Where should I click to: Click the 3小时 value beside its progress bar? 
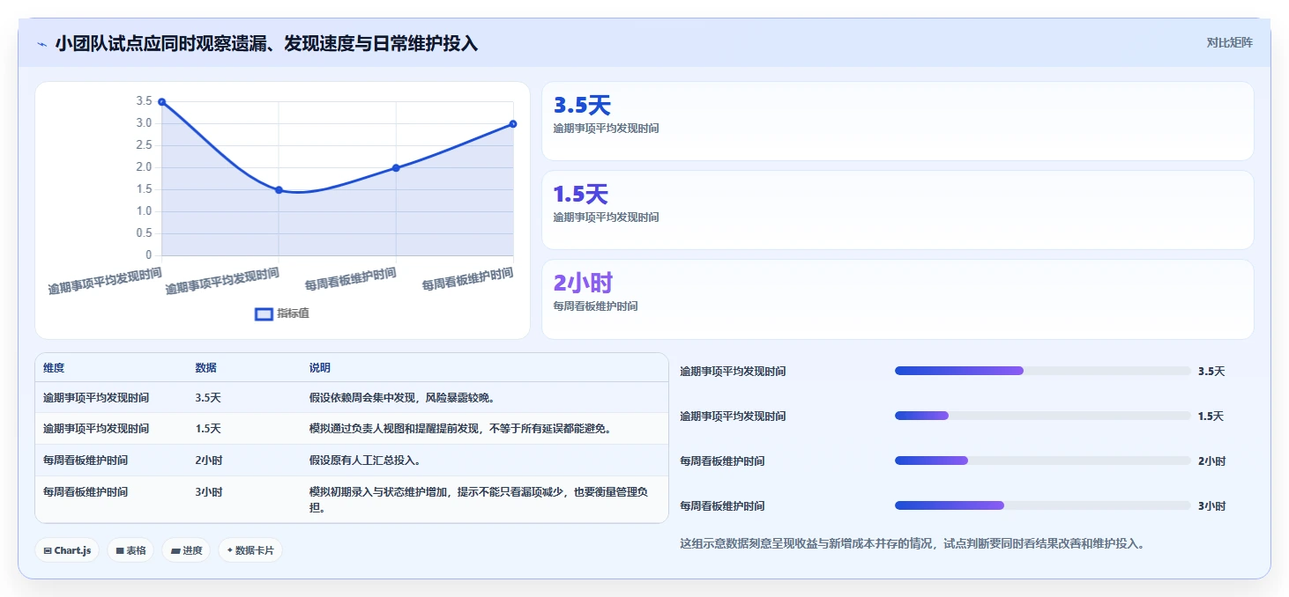click(x=1212, y=506)
